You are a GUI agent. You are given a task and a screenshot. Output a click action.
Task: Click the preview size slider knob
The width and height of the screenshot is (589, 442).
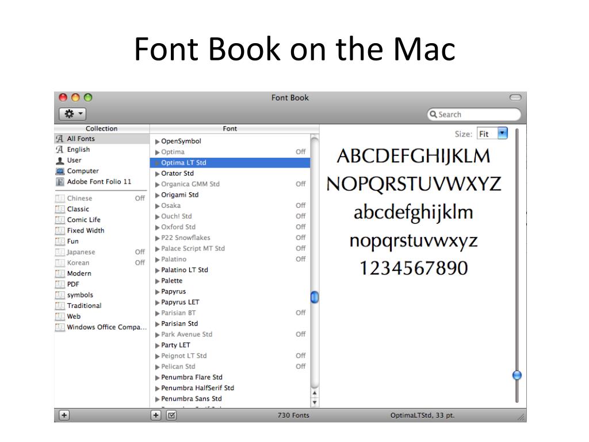point(517,375)
